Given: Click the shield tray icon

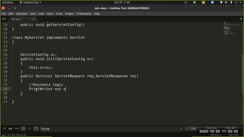Looking at the screenshot, I should coord(194,2).
